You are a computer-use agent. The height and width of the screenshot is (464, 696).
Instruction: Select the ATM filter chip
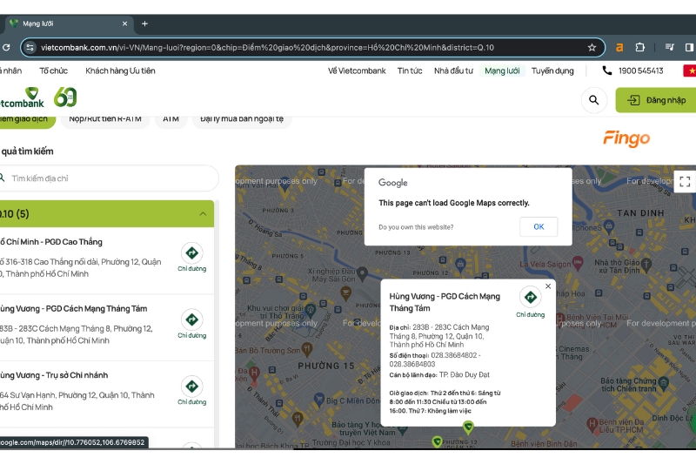point(171,120)
